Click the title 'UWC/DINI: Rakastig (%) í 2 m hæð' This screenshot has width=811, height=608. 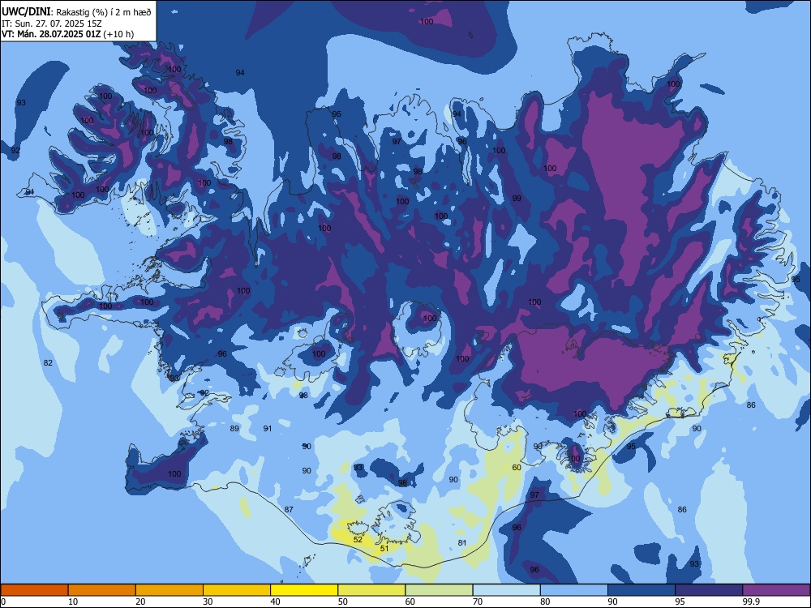click(x=76, y=12)
